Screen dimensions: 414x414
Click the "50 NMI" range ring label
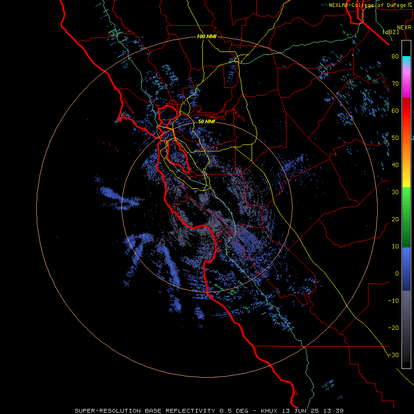click(207, 122)
